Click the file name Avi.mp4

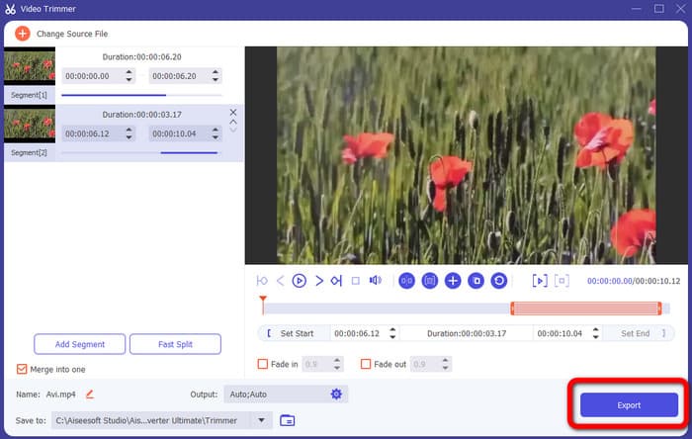[x=61, y=394]
